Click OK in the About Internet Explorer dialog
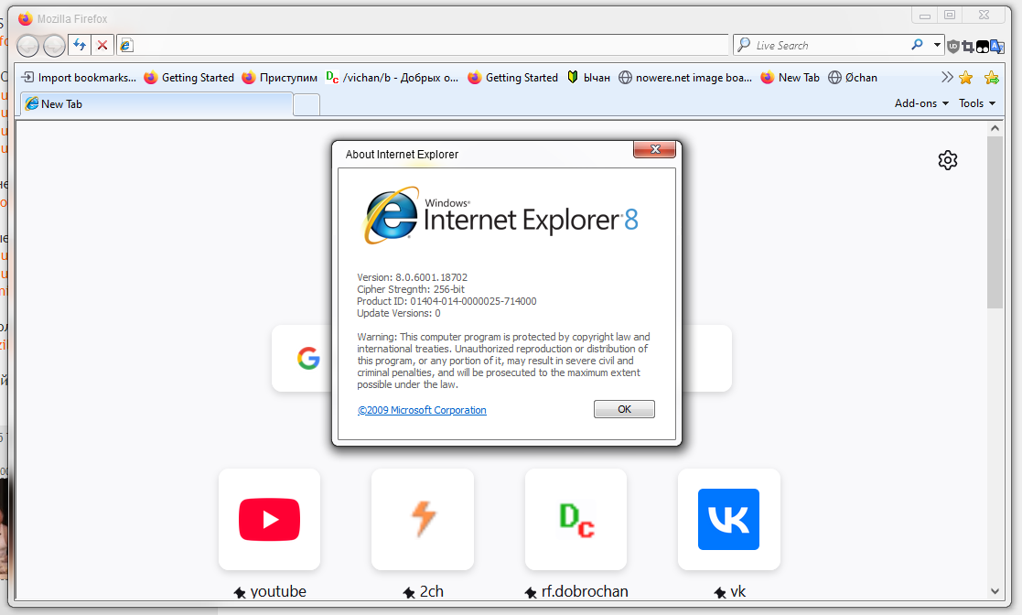 pyautogui.click(x=624, y=409)
